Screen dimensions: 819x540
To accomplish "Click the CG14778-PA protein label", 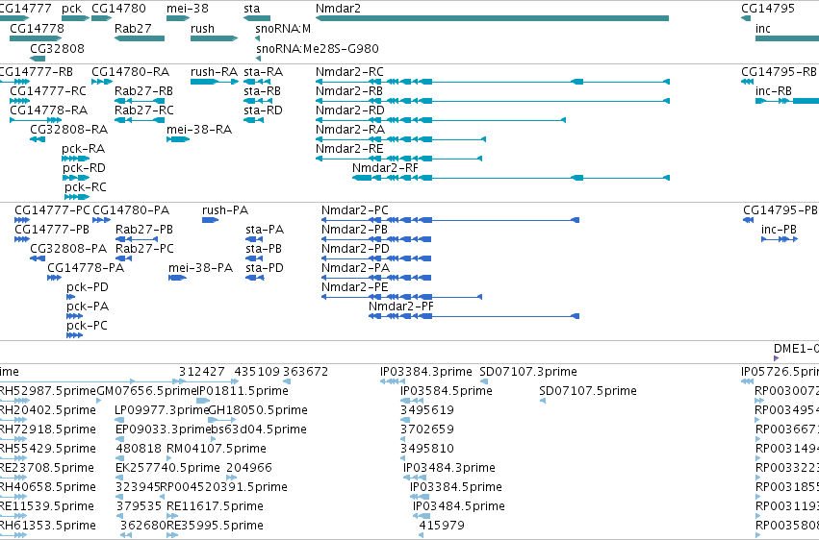I will (86, 268).
